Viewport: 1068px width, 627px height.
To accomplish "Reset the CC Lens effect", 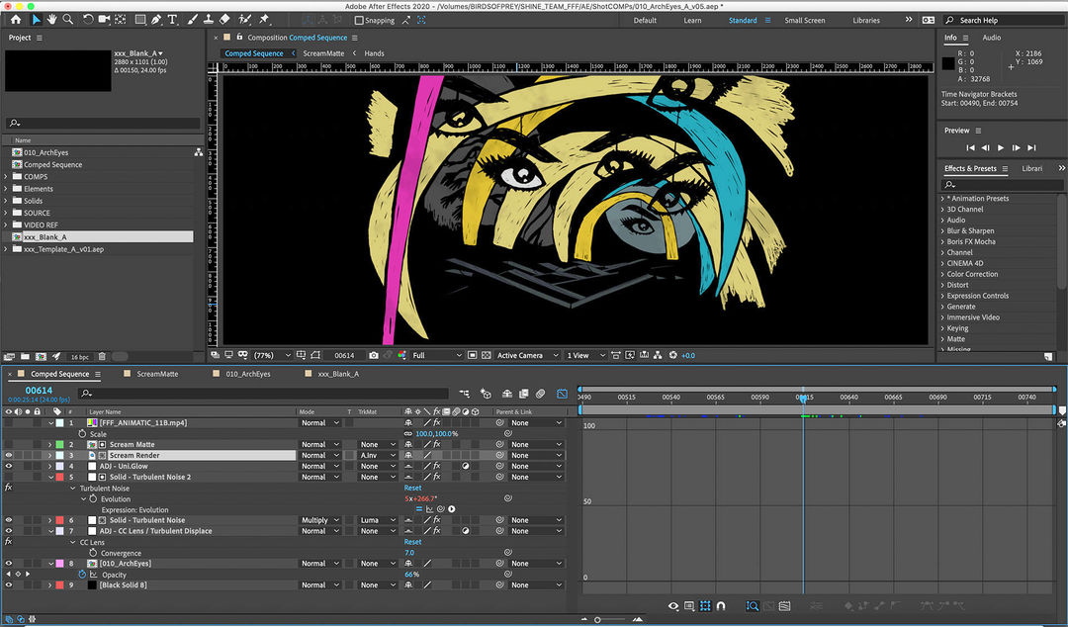I will (x=412, y=542).
